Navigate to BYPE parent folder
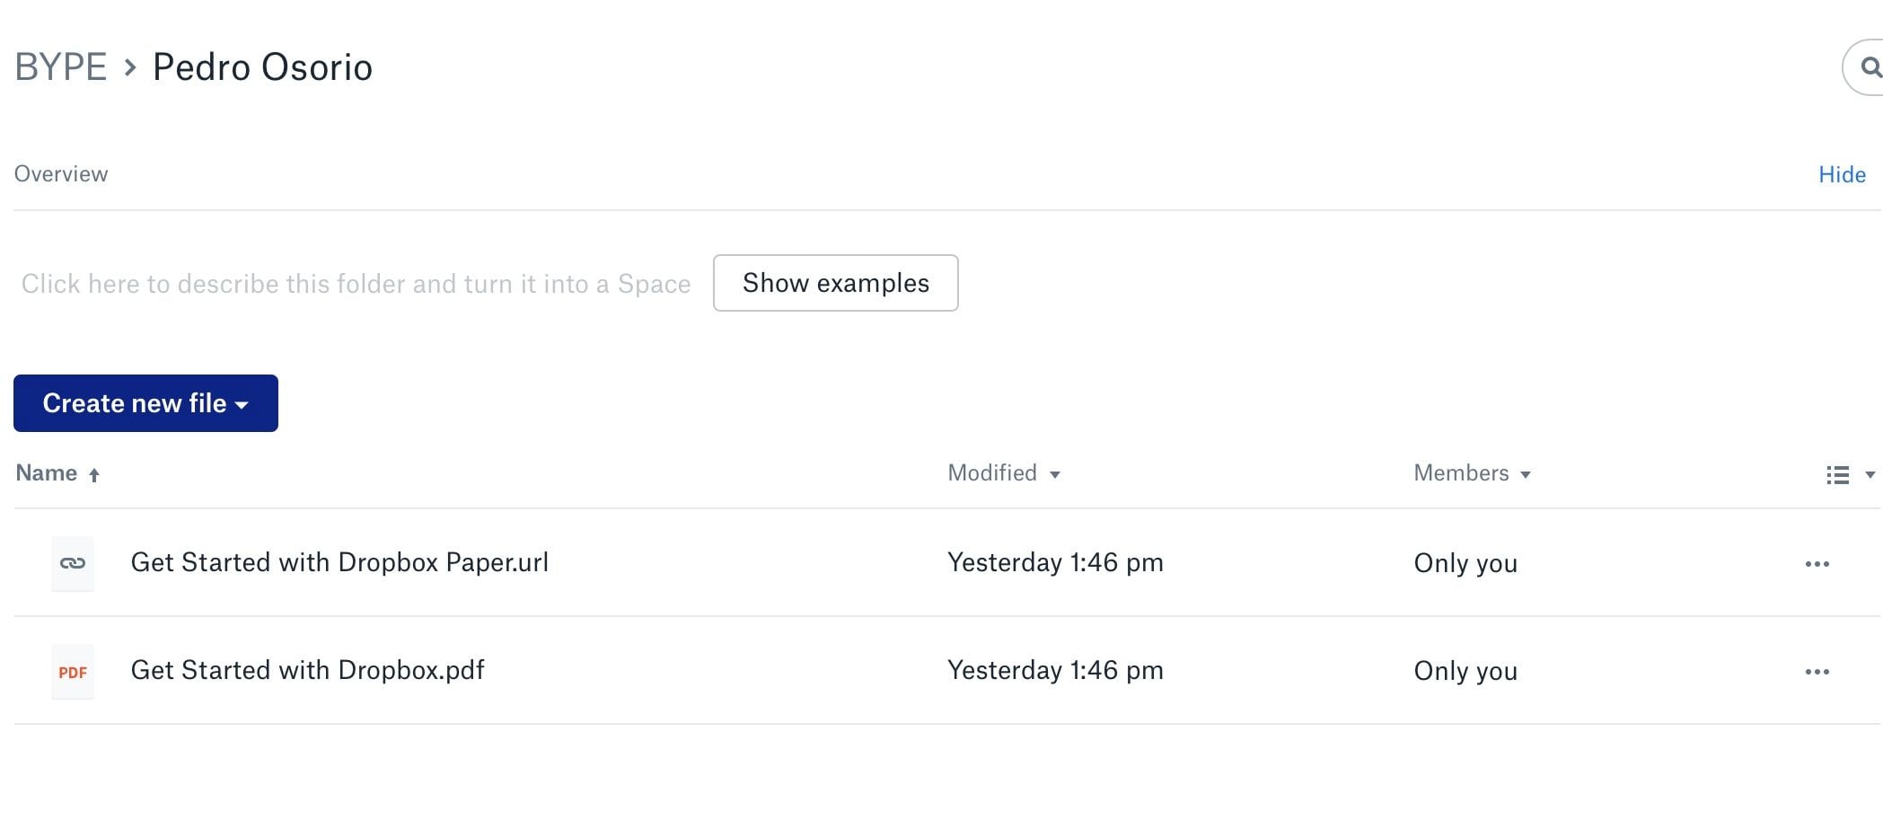The height and width of the screenshot is (820, 1883). coord(61,67)
